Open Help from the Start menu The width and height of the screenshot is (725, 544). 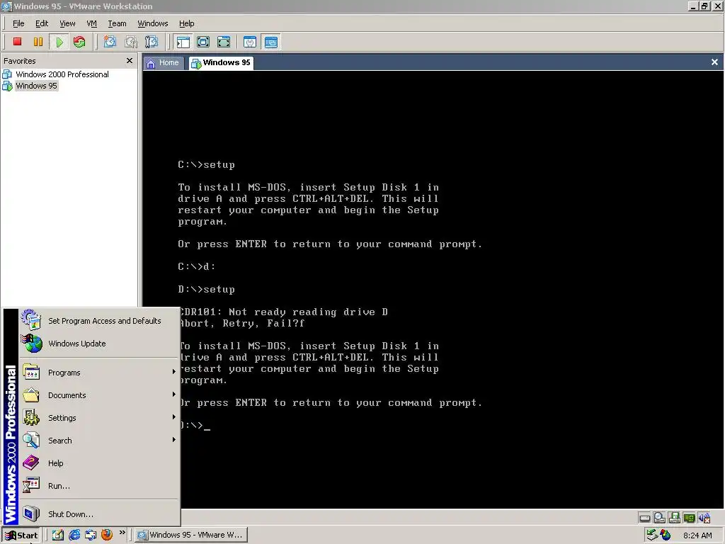pos(99,463)
